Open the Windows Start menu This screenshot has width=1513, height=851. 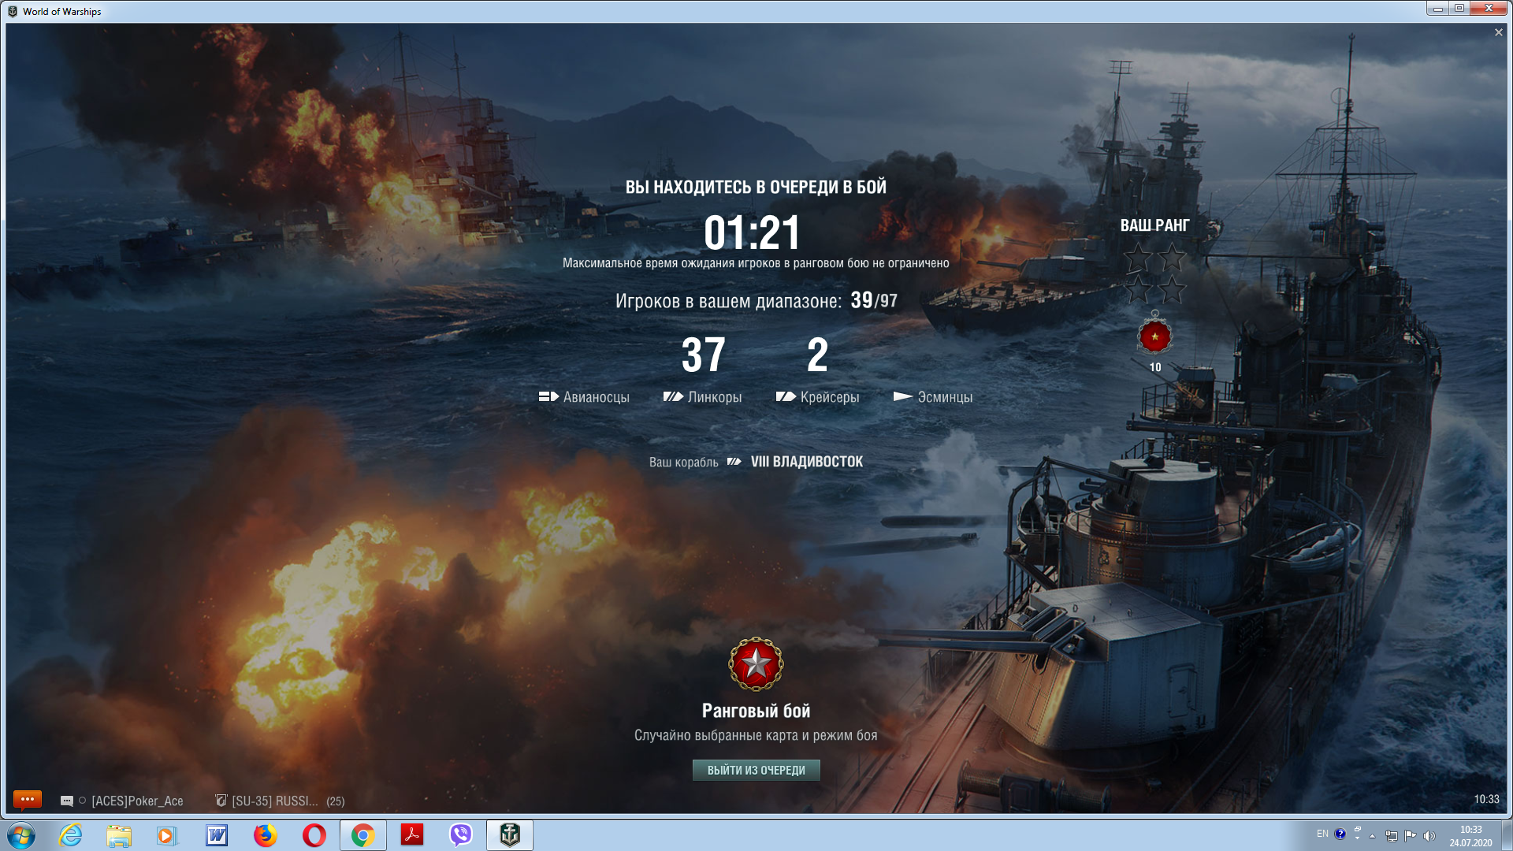coord(21,835)
